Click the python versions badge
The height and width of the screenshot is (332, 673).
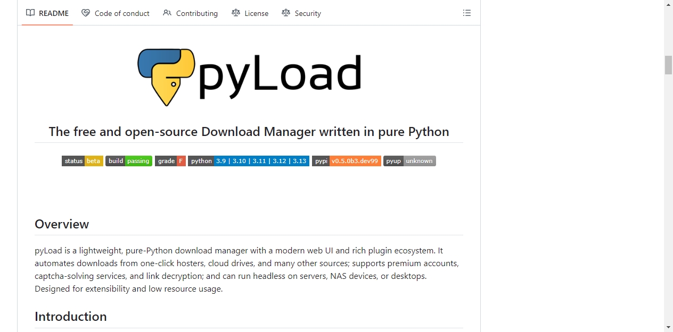click(x=249, y=161)
